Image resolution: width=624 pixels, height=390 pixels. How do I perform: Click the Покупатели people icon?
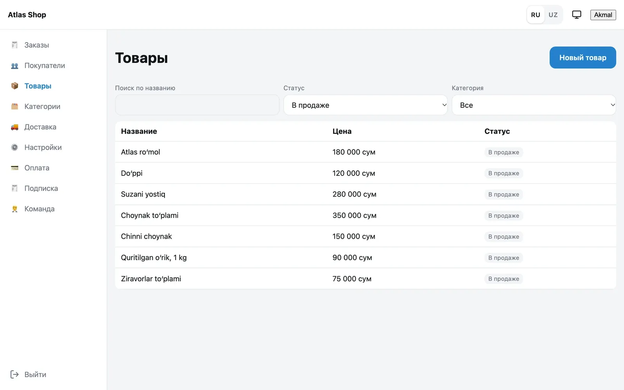[14, 66]
